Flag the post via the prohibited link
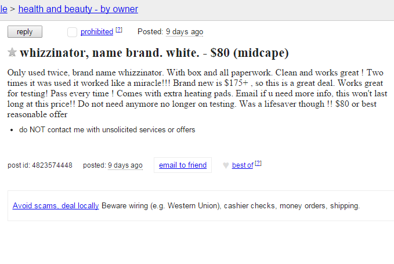Screen dimensions: 394x264 (x=97, y=32)
